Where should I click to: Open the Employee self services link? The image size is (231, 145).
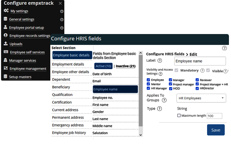pyautogui.click(x=27, y=52)
